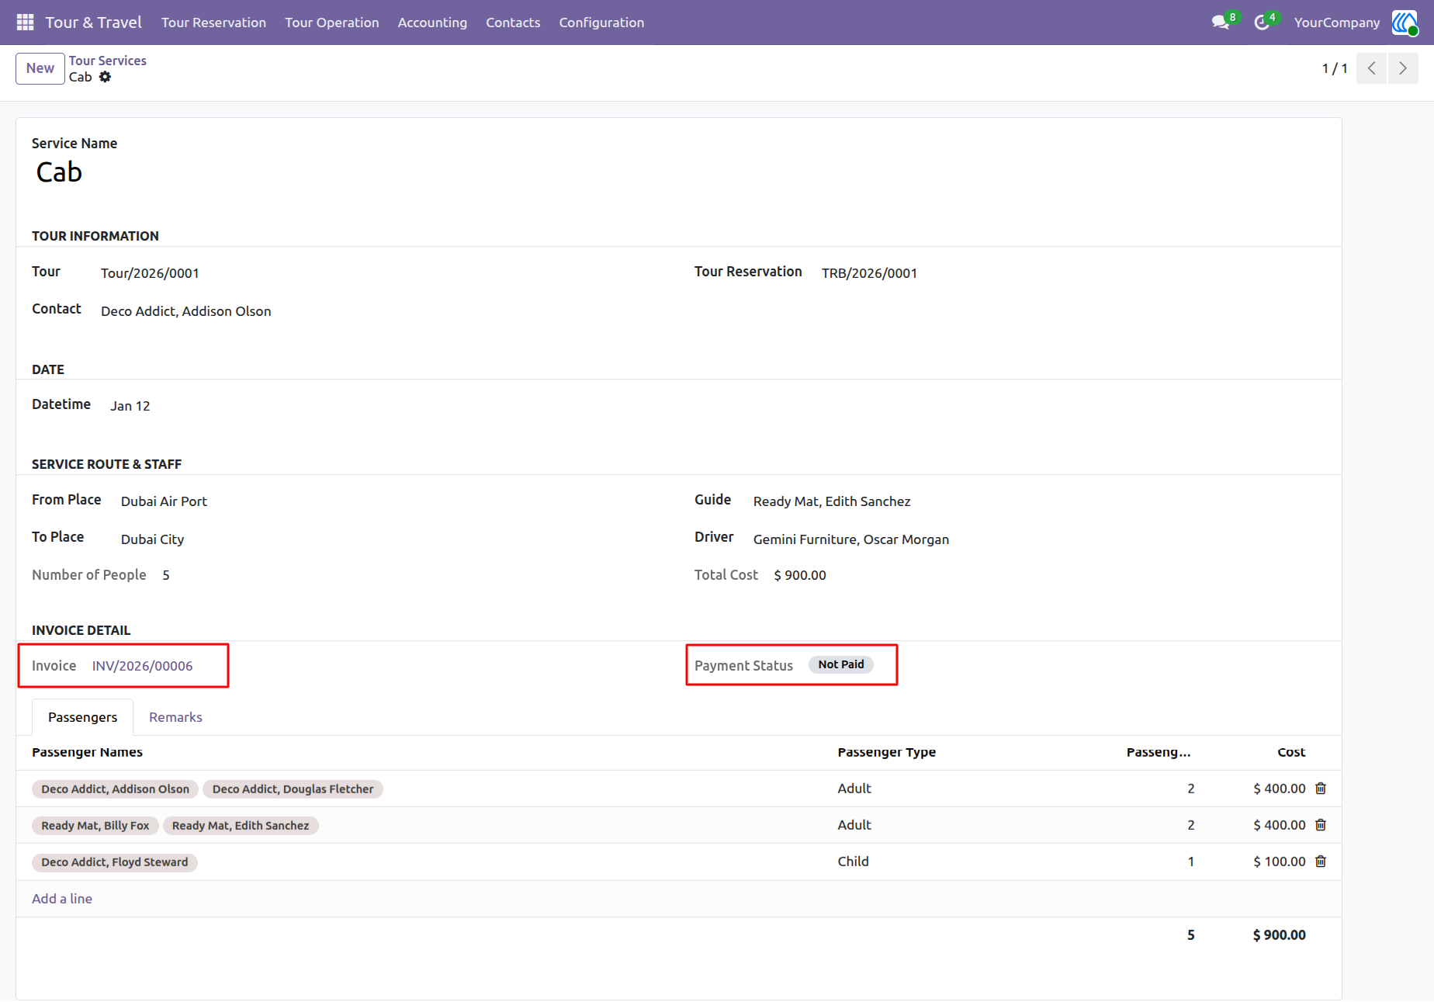Image resolution: width=1434 pixels, height=1002 pixels.
Task: Click Deco Addict, Floyd Steward passenger tag
Action: [x=115, y=862]
